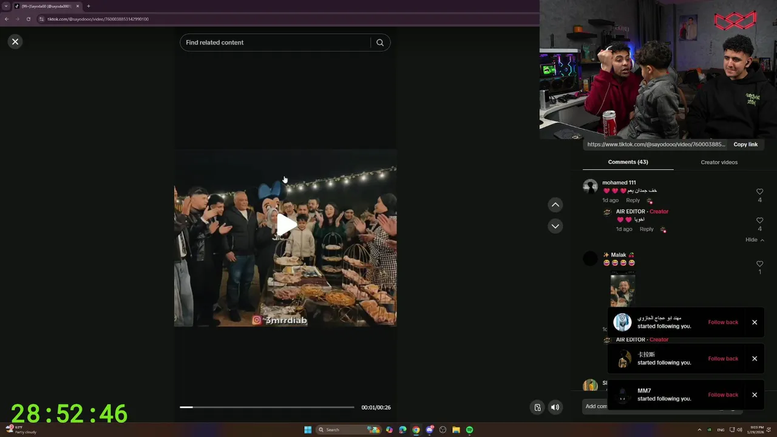Follow back MM7

pos(723,395)
